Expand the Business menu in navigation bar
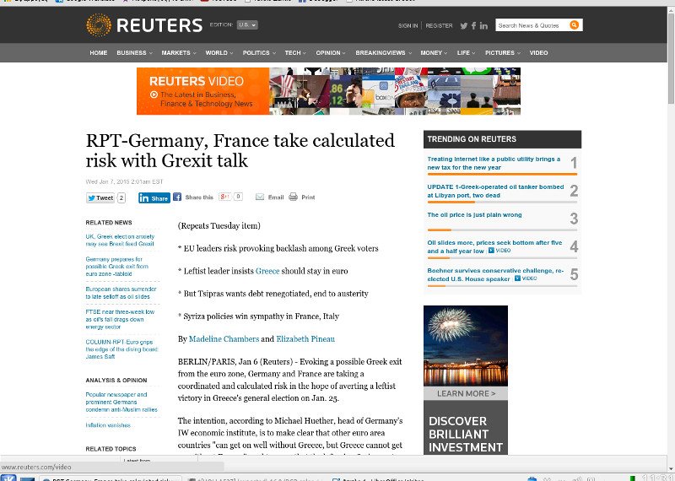Screen dimensions: 675x481 [133, 53]
